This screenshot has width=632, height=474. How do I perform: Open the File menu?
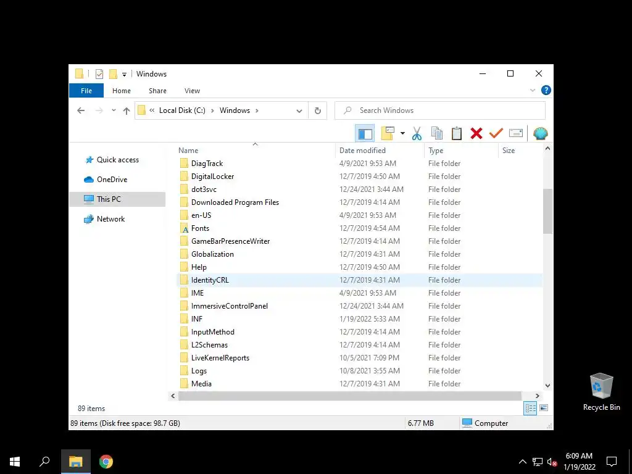coord(86,91)
